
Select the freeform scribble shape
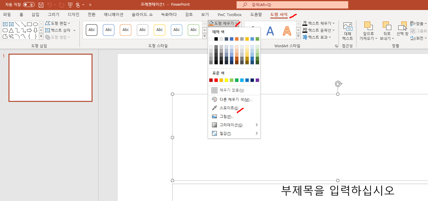point(11,36)
